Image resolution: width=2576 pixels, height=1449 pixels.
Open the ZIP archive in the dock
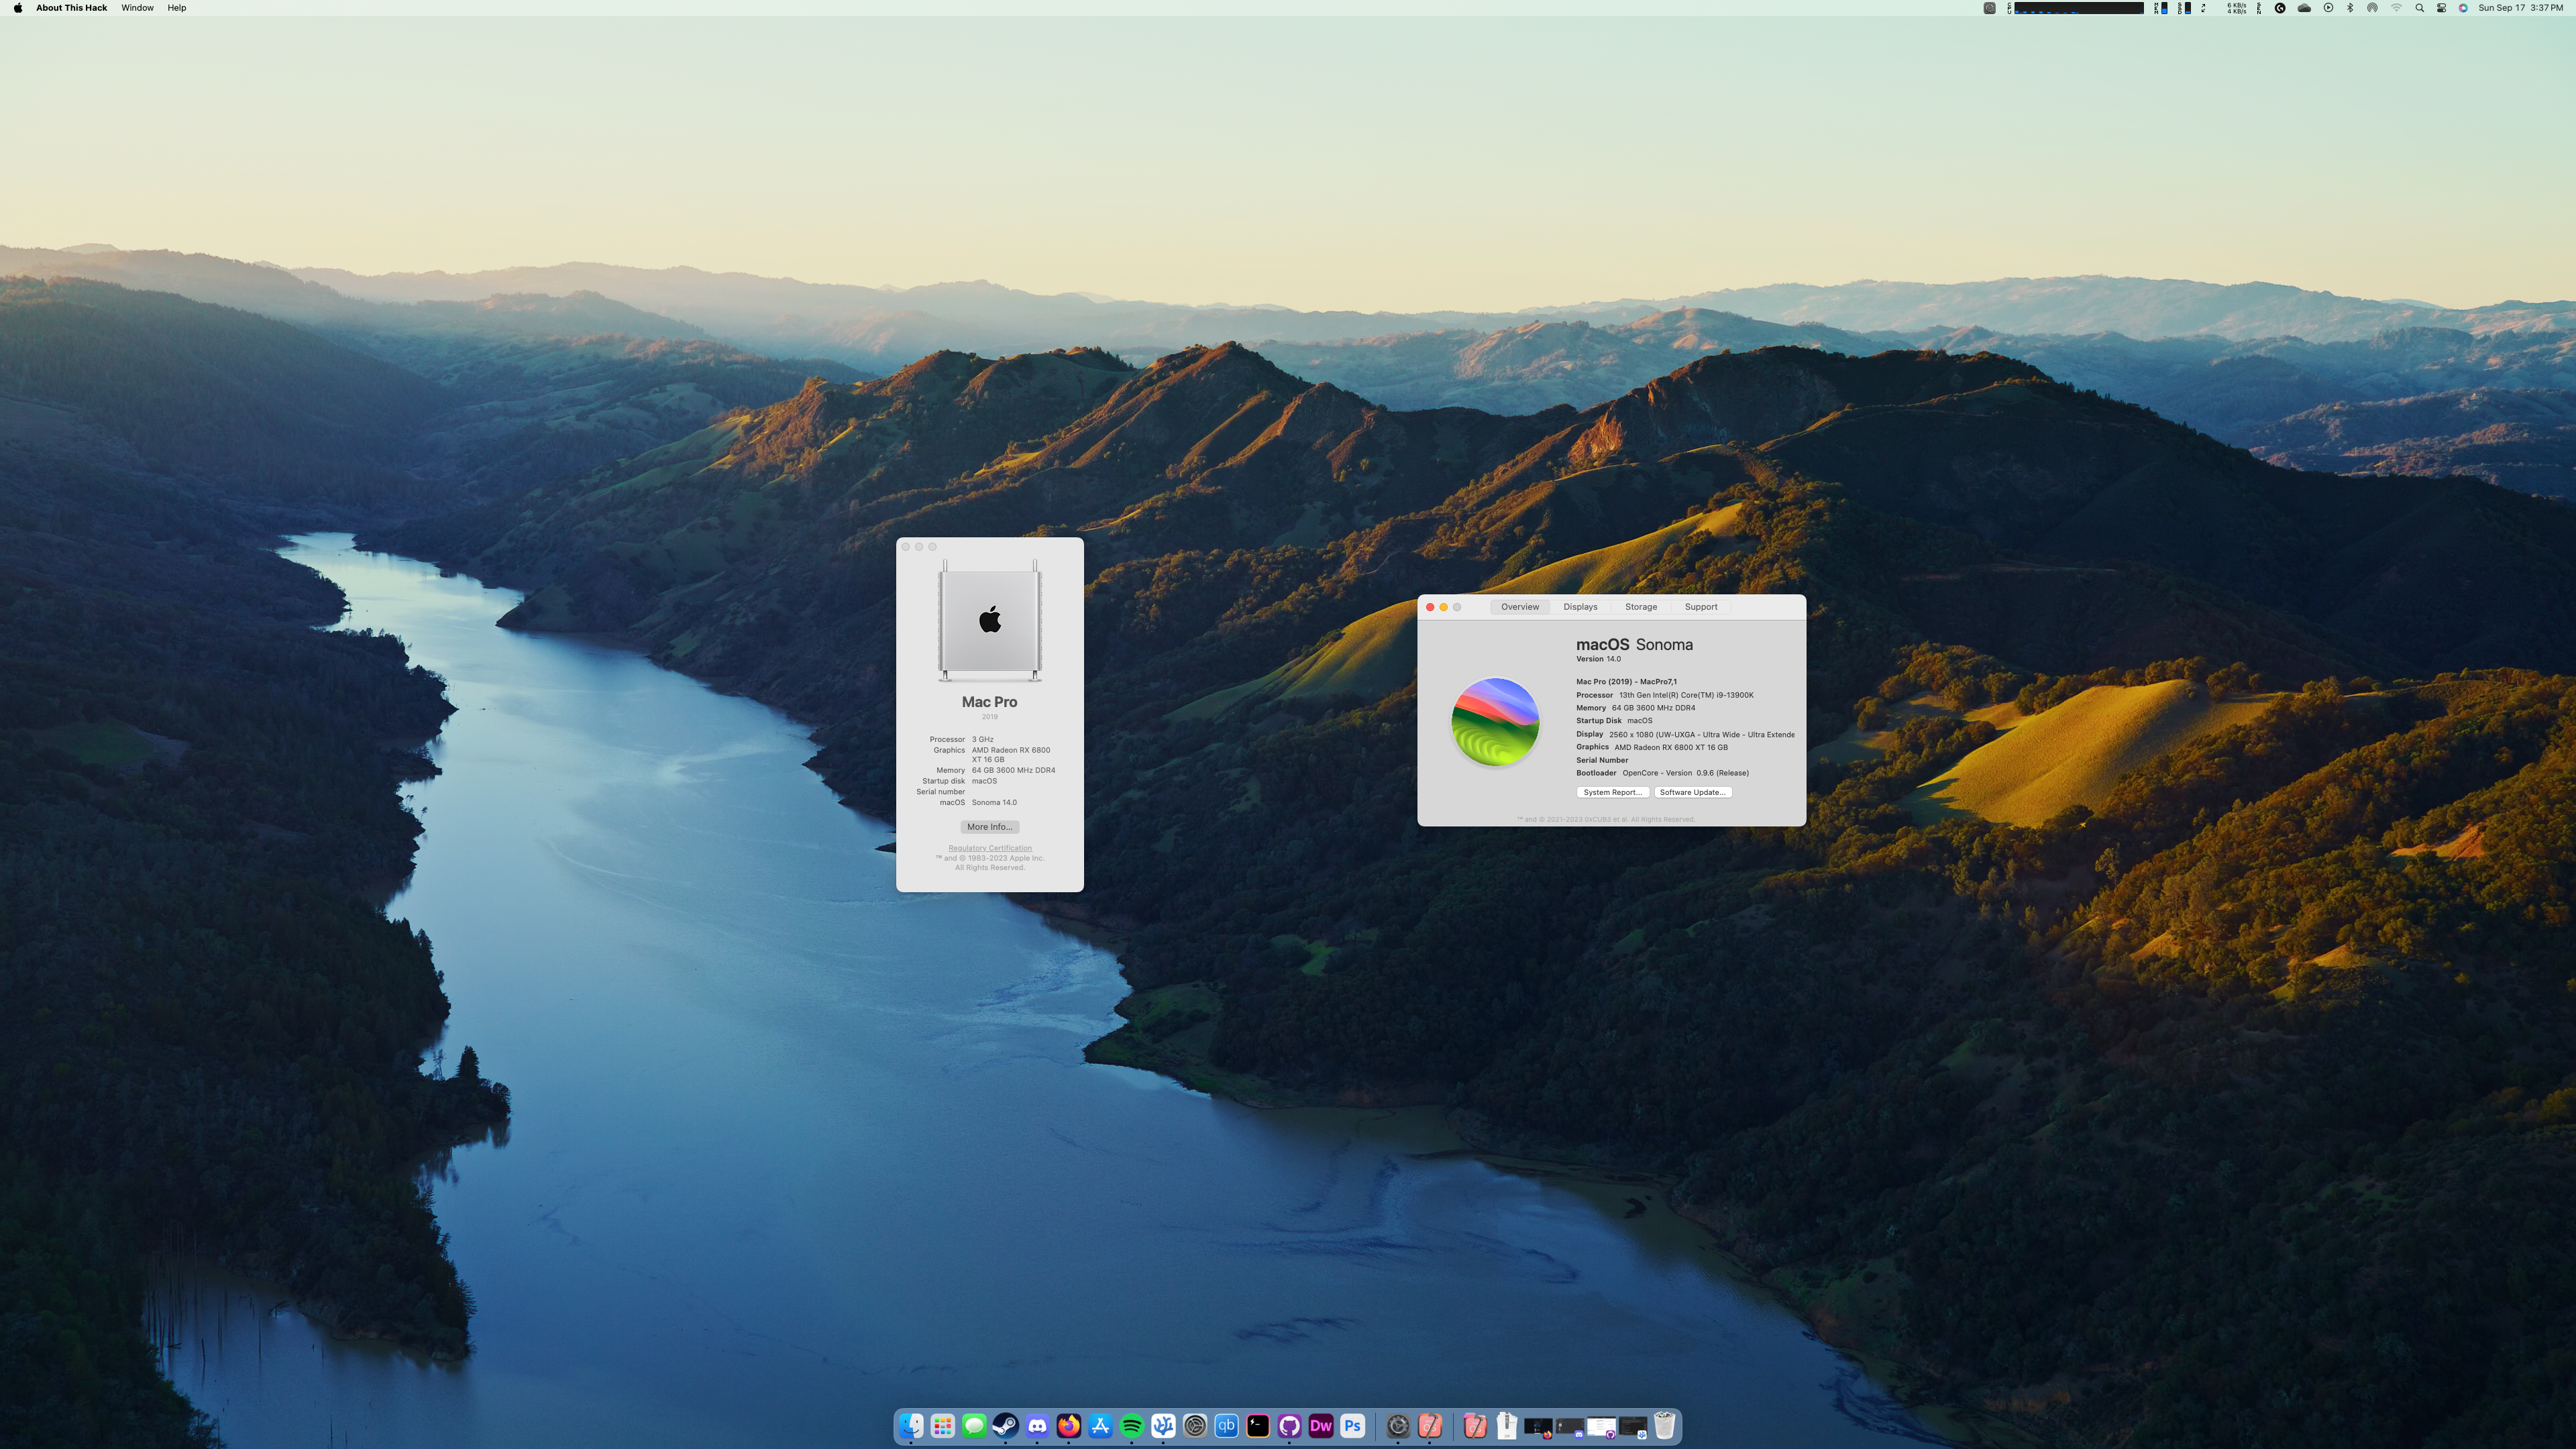click(1507, 1426)
